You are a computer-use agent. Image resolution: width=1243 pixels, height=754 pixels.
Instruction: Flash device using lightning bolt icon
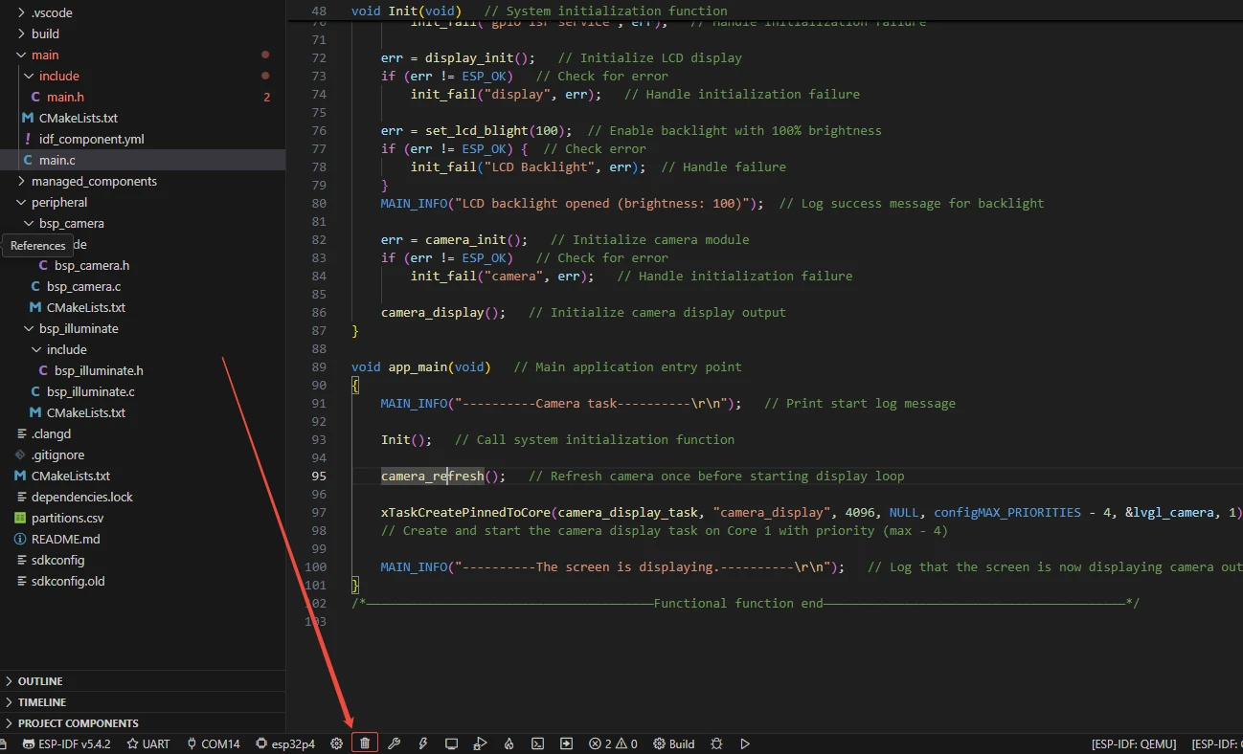click(x=422, y=743)
